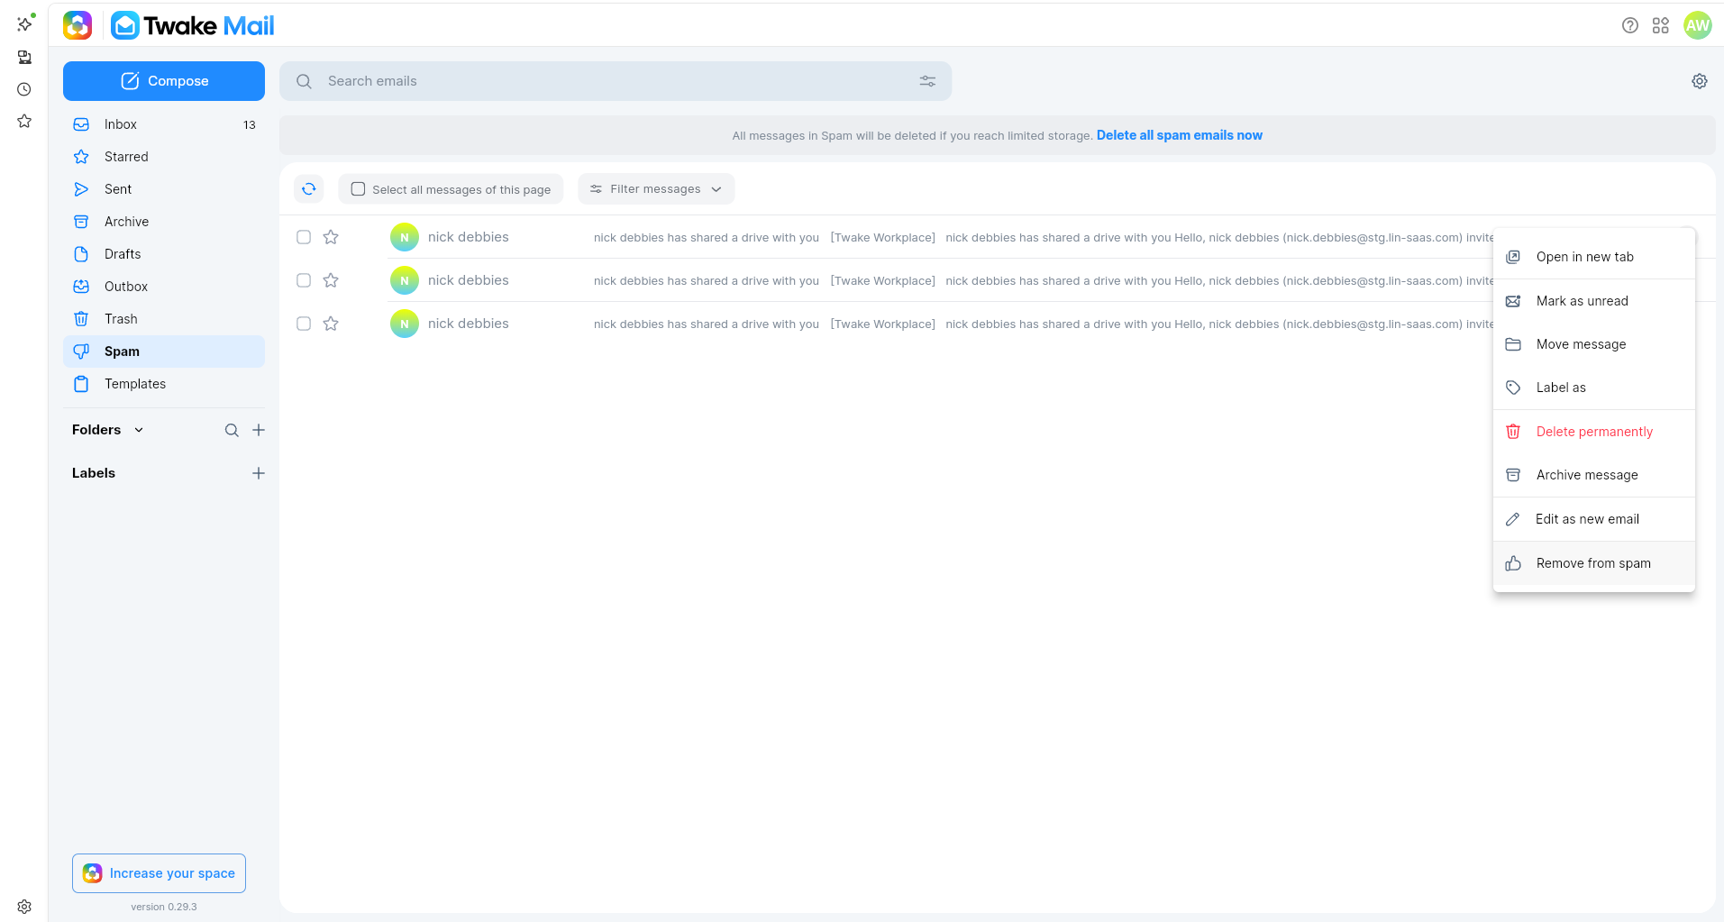1724x922 pixels.
Task: Choose Delete permanently
Action: pyautogui.click(x=1593, y=432)
